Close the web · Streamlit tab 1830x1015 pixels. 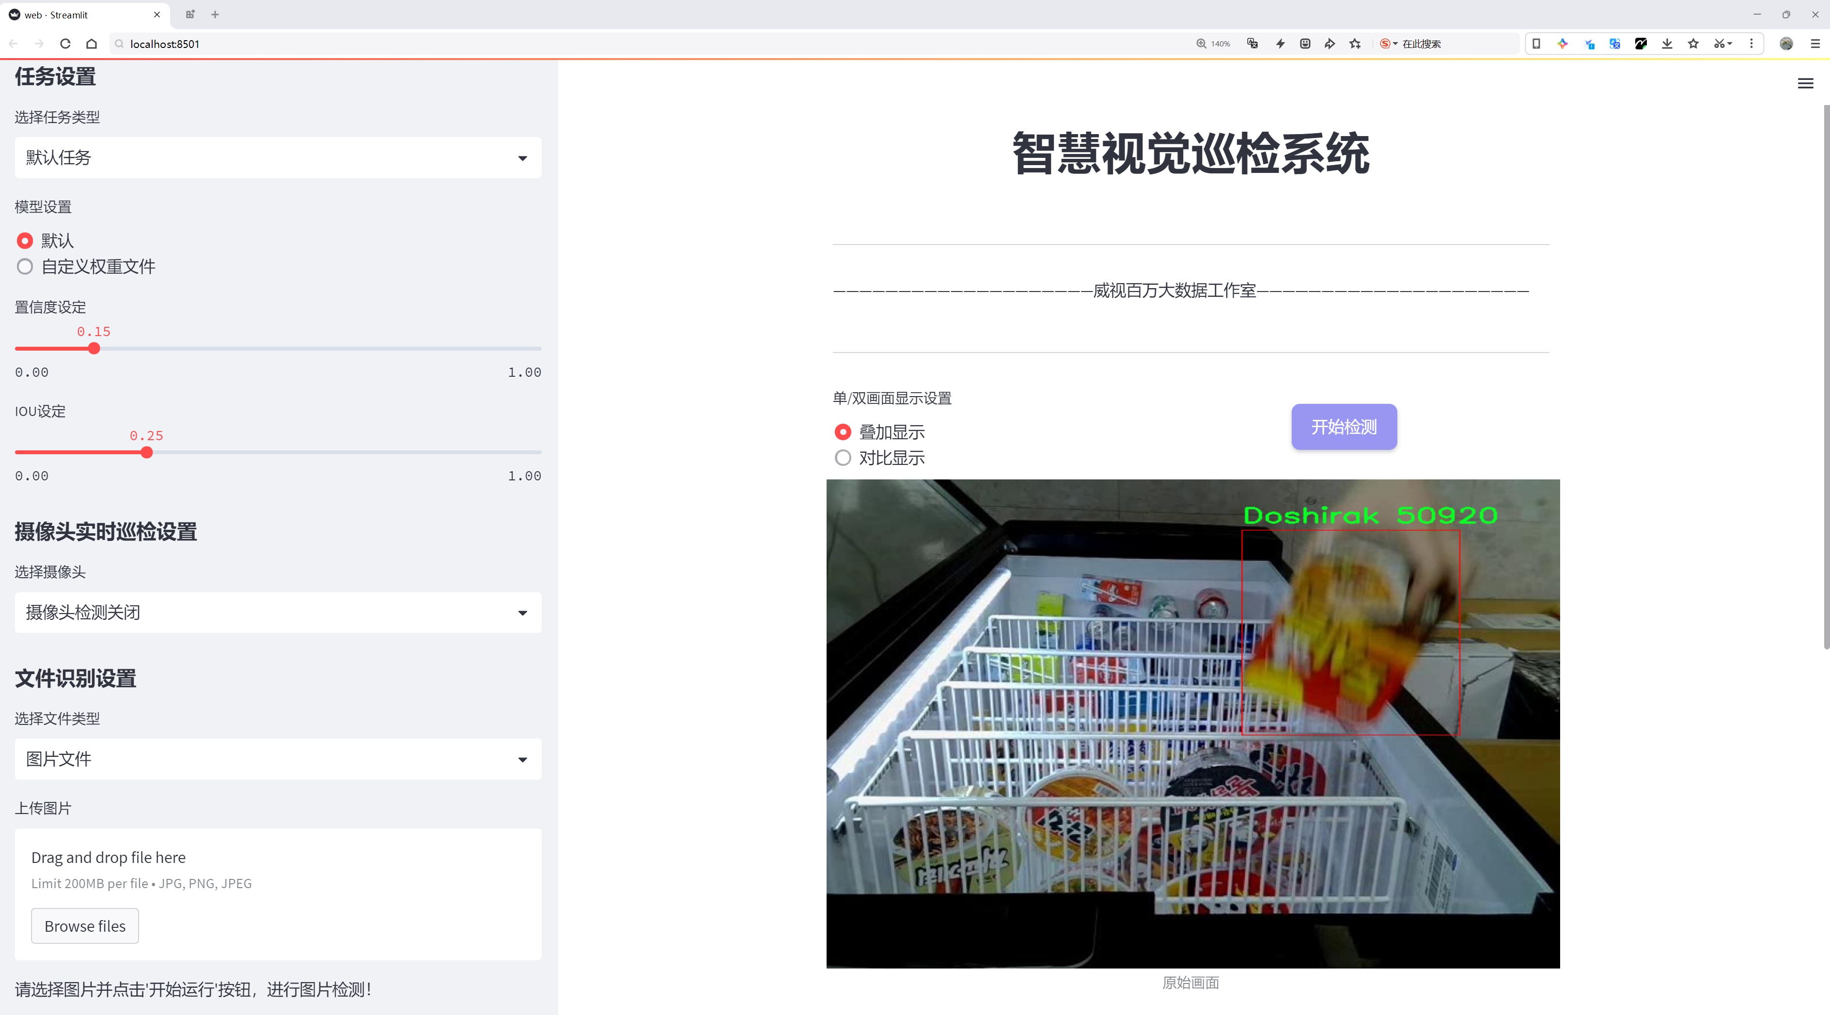157,14
